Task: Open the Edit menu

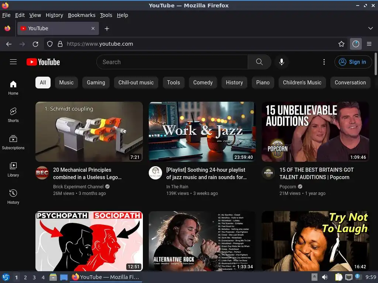Action: [x=20, y=15]
